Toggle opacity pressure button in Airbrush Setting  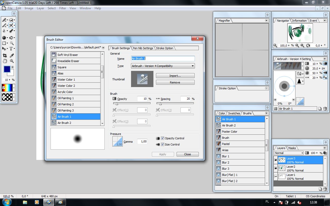[x=325, y=64]
